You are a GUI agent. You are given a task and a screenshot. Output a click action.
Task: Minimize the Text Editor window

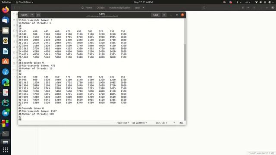tap(171, 15)
